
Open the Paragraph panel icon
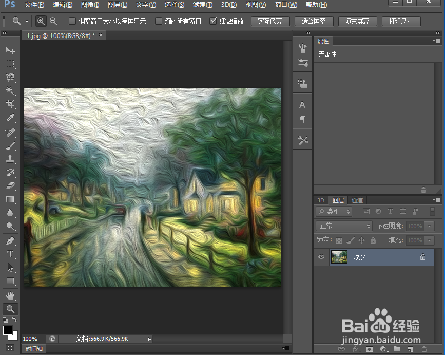303,119
